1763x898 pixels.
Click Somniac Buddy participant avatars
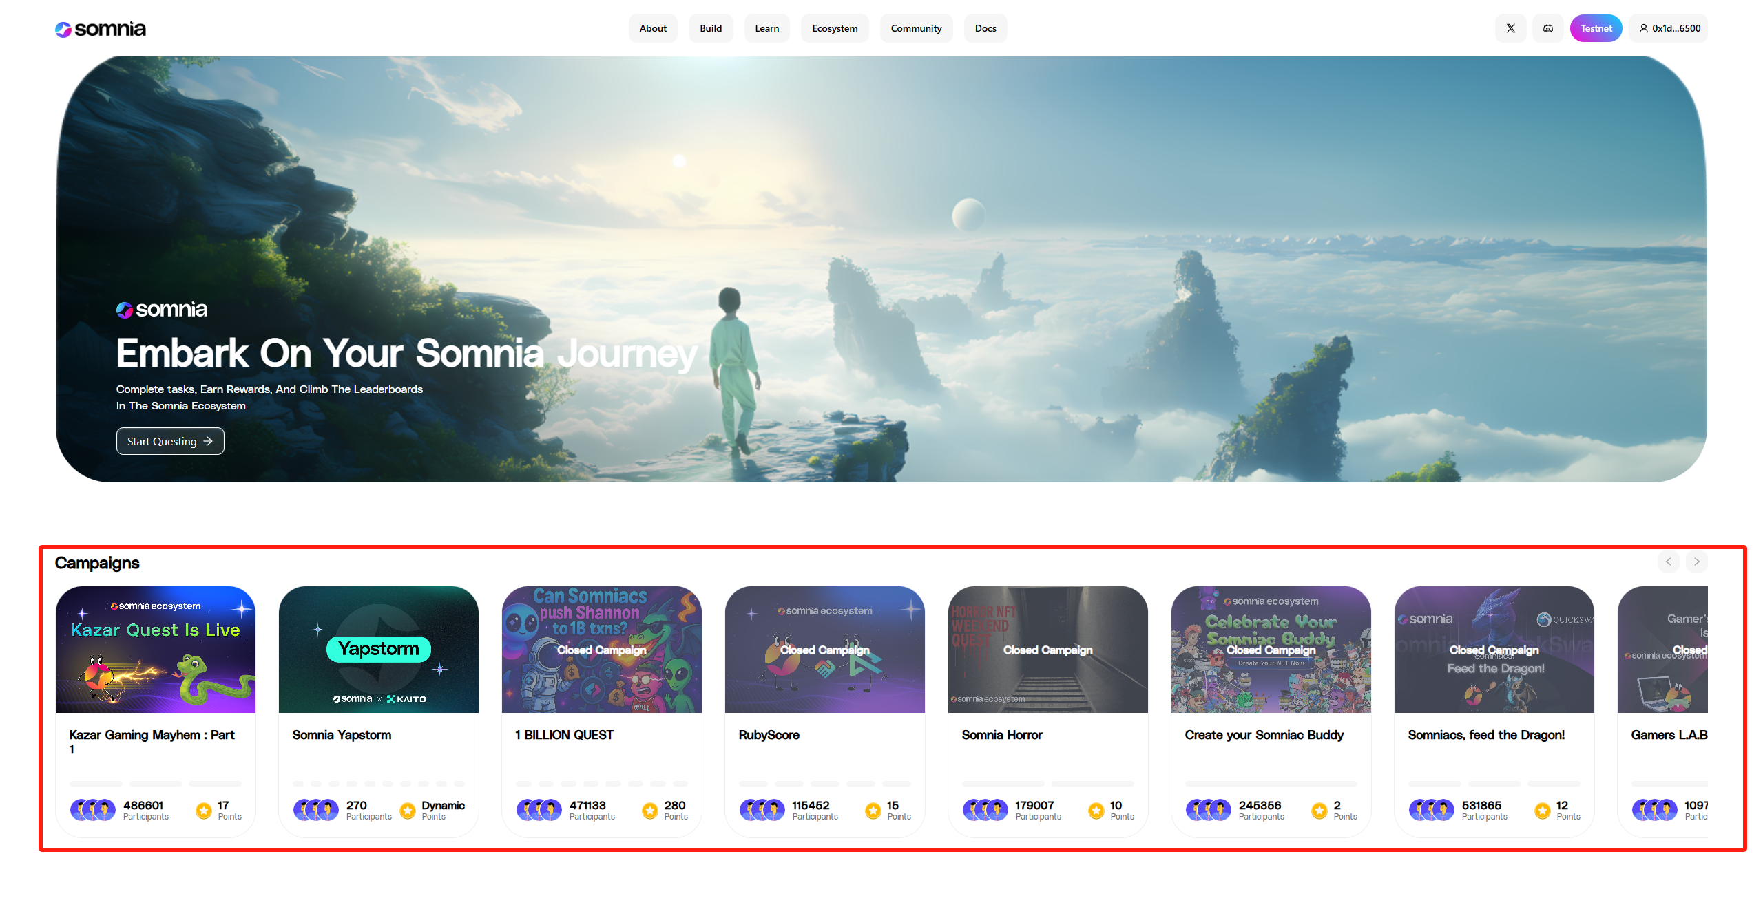coord(1209,810)
